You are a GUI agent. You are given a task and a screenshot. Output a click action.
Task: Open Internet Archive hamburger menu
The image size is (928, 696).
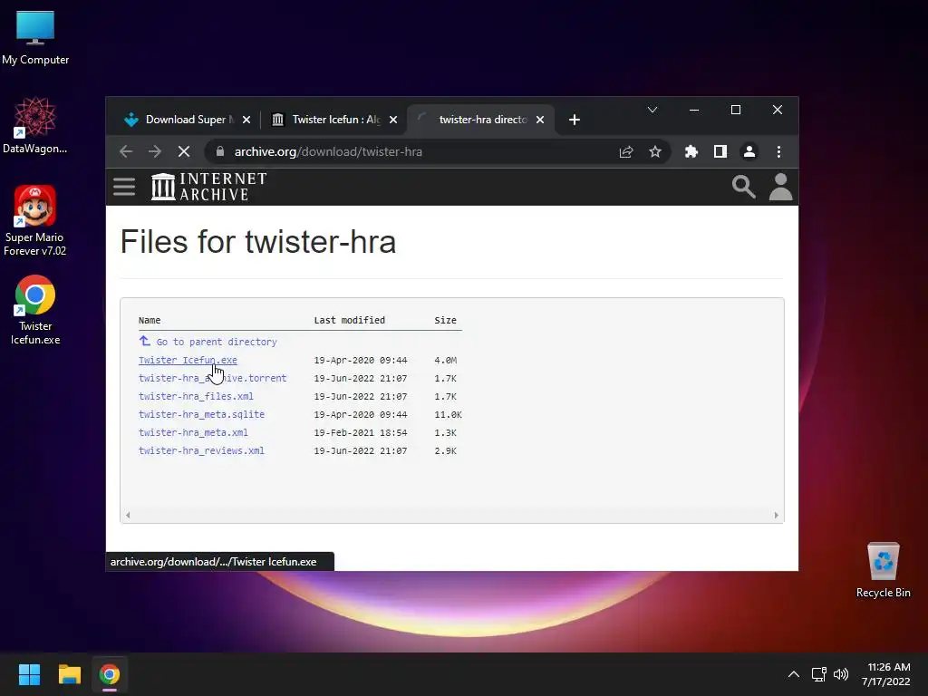(124, 187)
